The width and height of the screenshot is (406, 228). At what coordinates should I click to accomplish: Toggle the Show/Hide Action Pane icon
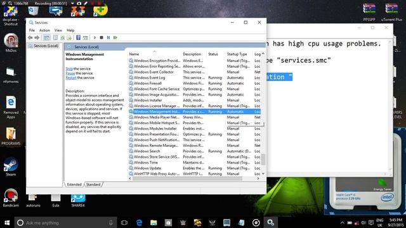pos(85,38)
